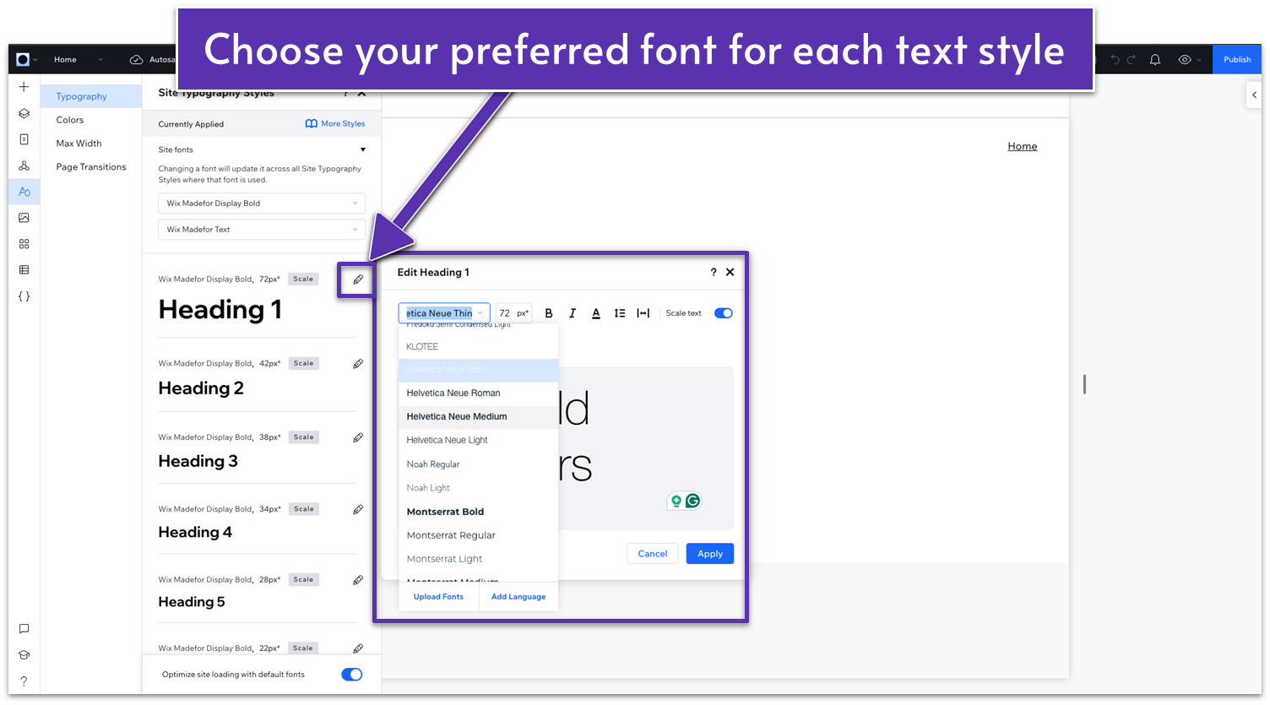Open the Media image icon
1270x705 pixels.
(x=24, y=218)
